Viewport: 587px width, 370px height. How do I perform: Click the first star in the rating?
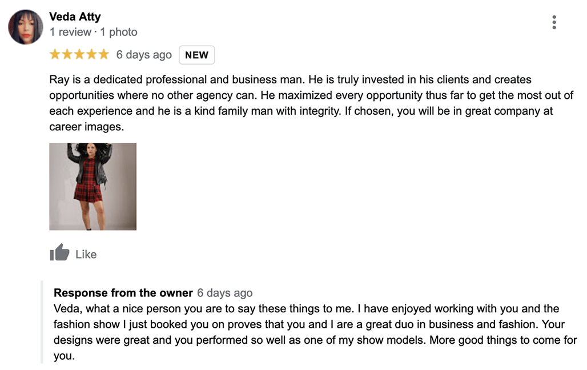(x=55, y=55)
